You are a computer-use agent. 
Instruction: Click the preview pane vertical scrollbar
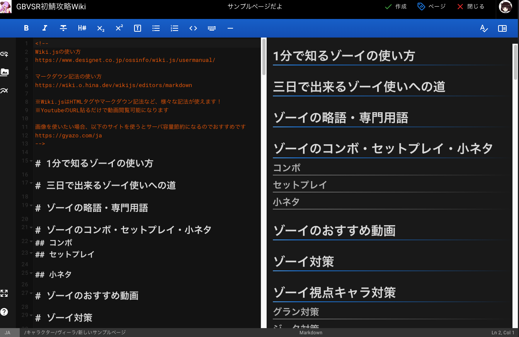pyautogui.click(x=515, y=62)
